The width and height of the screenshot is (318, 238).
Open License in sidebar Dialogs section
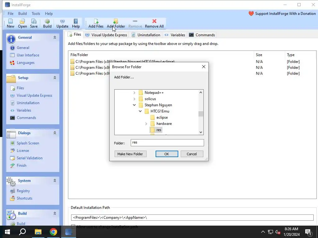[x=23, y=151]
